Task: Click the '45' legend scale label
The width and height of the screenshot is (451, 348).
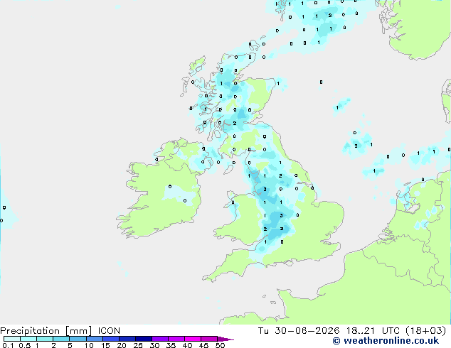Action: (x=204, y=345)
